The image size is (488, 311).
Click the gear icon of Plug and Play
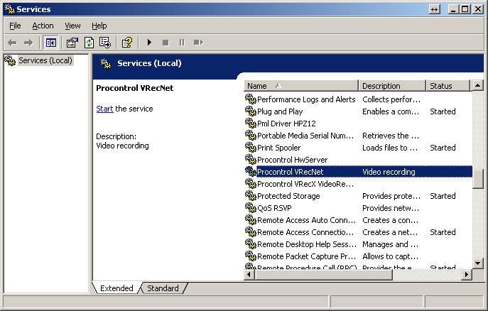pyautogui.click(x=251, y=111)
